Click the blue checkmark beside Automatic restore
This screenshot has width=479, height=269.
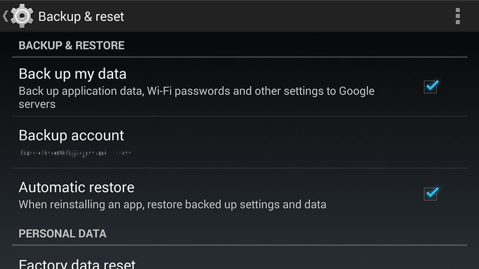(x=432, y=192)
